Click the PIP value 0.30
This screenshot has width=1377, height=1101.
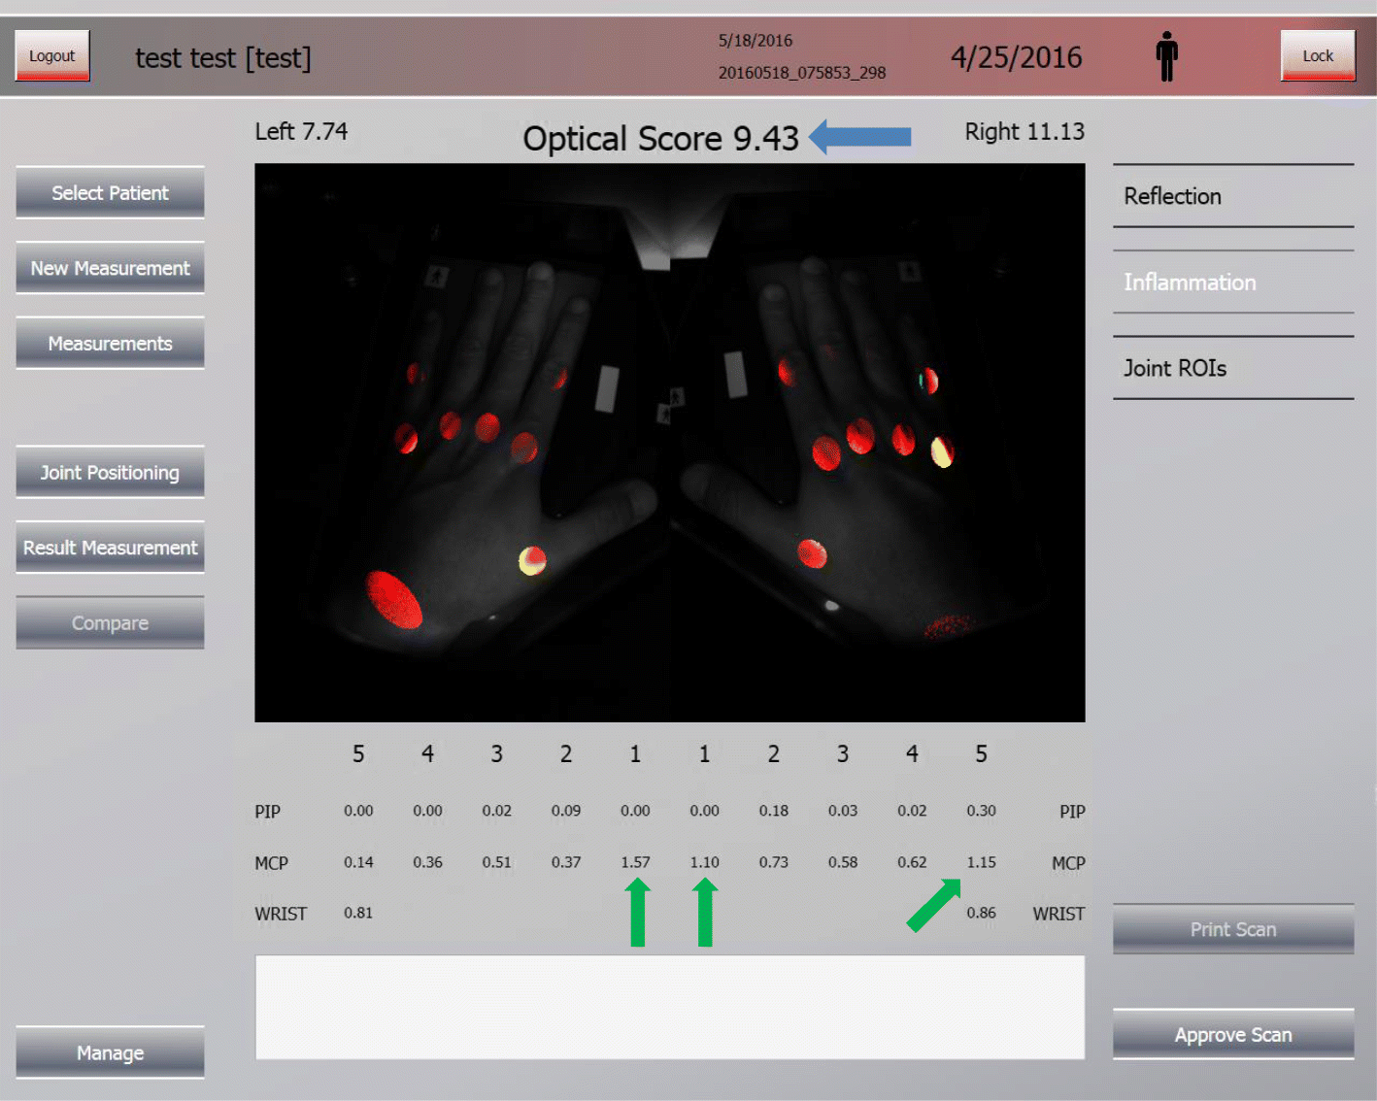[981, 811]
